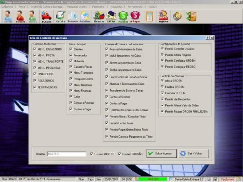Open the Ordem de Coleta e Entrega menu
The height and width of the screenshot is (182, 243).
(47, 7)
